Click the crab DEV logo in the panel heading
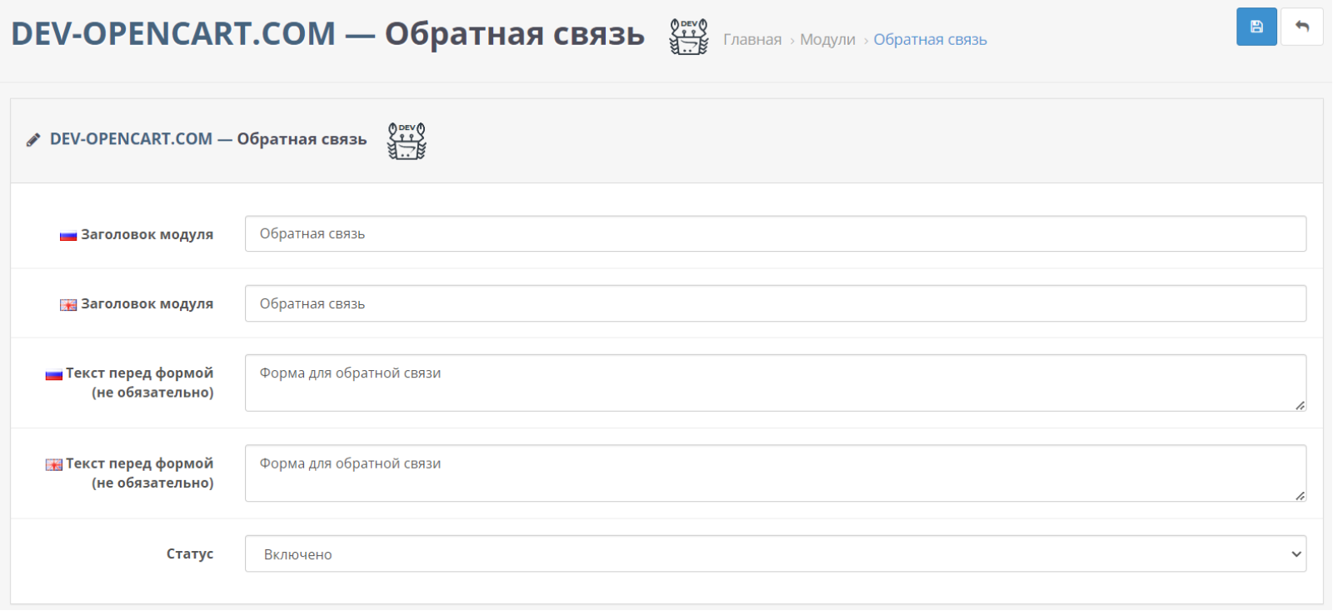This screenshot has height=611, width=1333. 407,140
